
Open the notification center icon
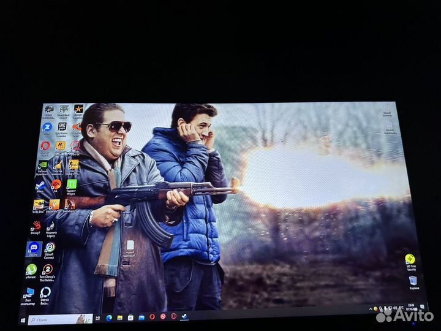[x=422, y=306]
